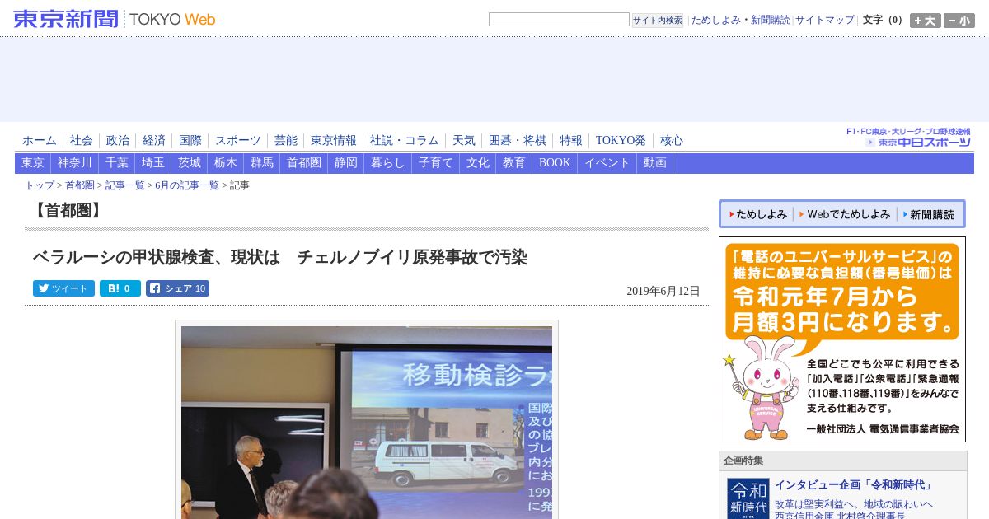Open the サイトマップ link
Image resolution: width=989 pixels, height=519 pixels.
tap(825, 20)
